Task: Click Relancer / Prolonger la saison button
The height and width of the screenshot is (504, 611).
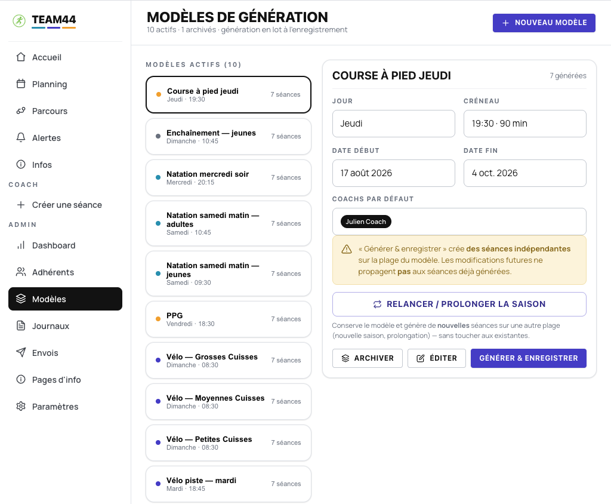Action: point(459,305)
